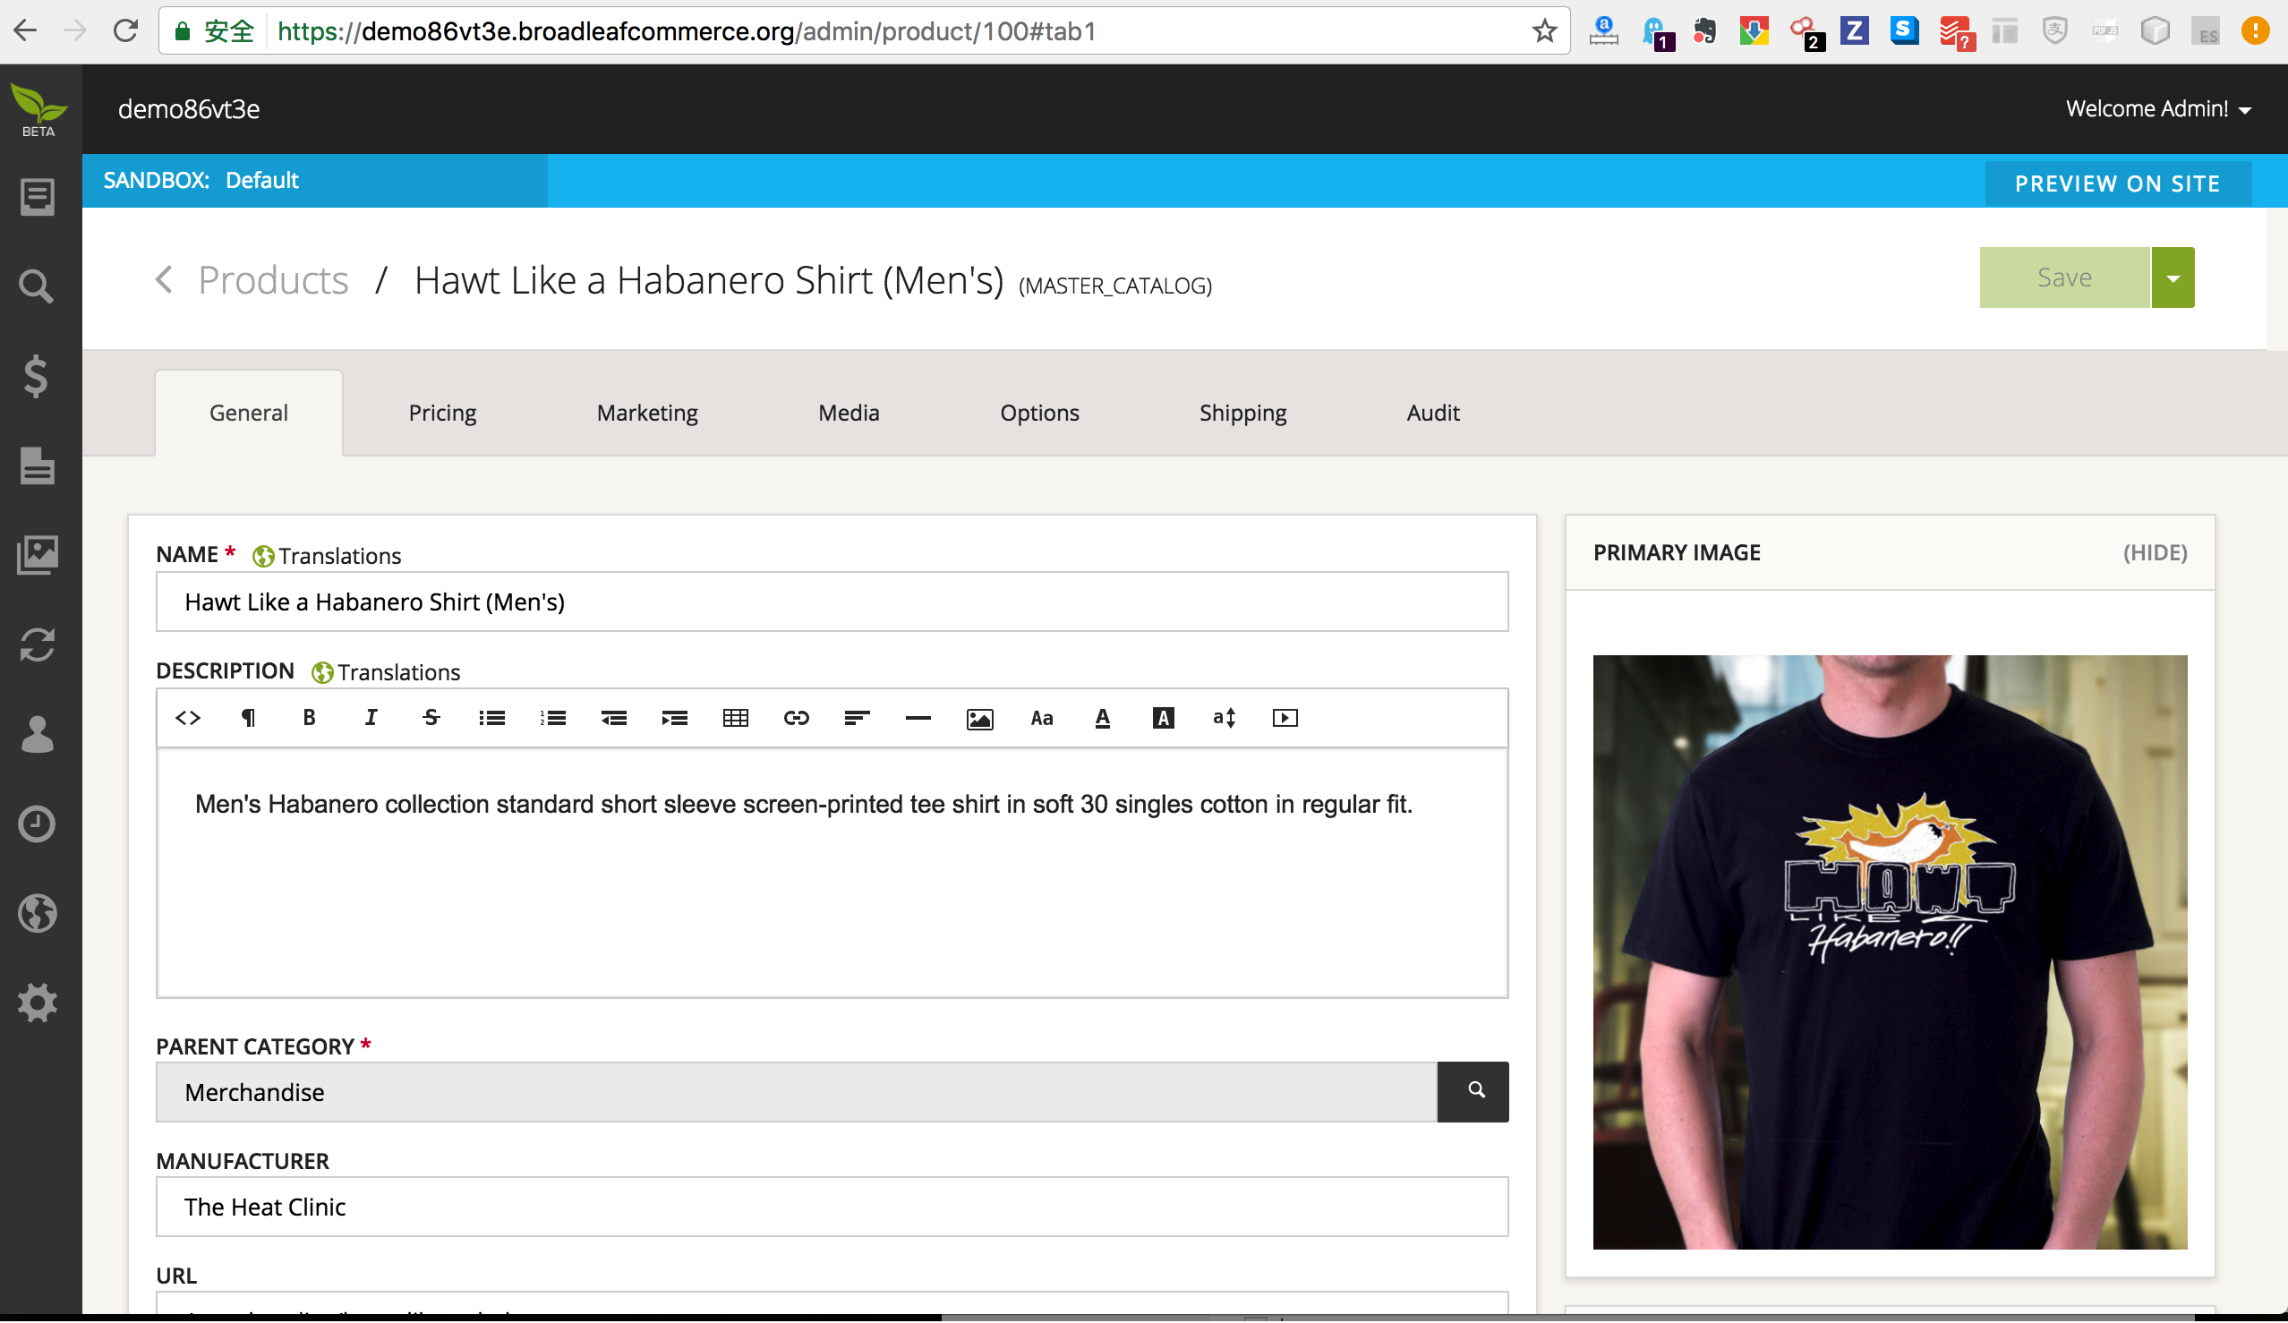Open Translations link next to Name

(x=338, y=556)
